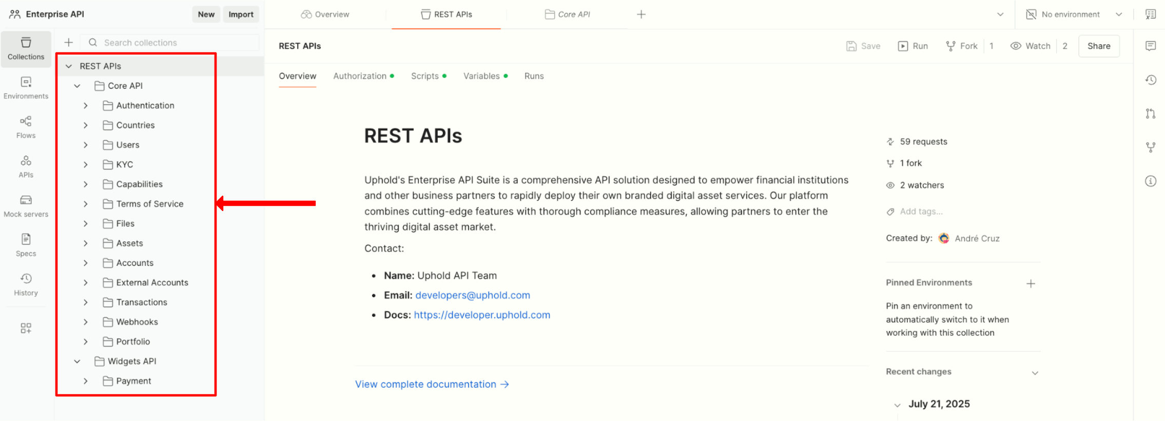Screen dimensions: 1165x421
Task: Click the Run collection button
Action: [x=913, y=46]
